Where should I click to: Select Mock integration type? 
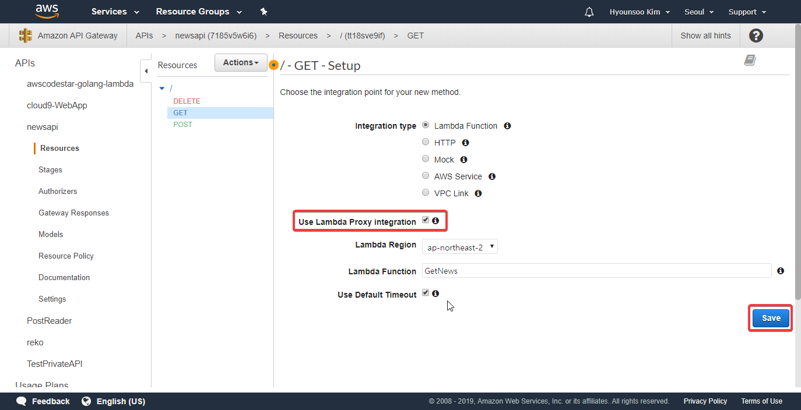(426, 159)
